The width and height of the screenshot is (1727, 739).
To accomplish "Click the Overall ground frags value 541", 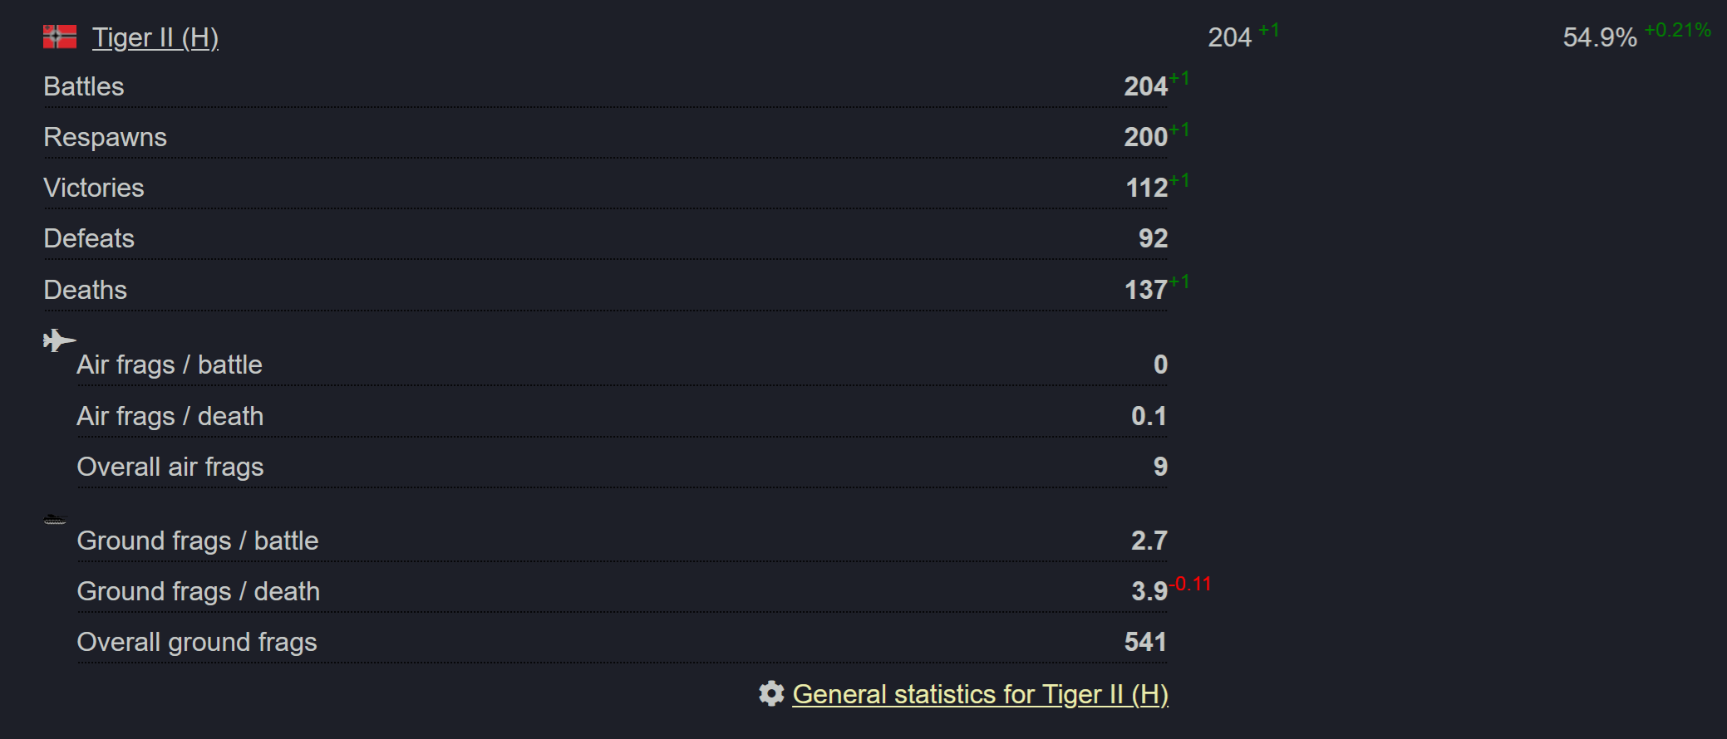I will click(x=1145, y=642).
